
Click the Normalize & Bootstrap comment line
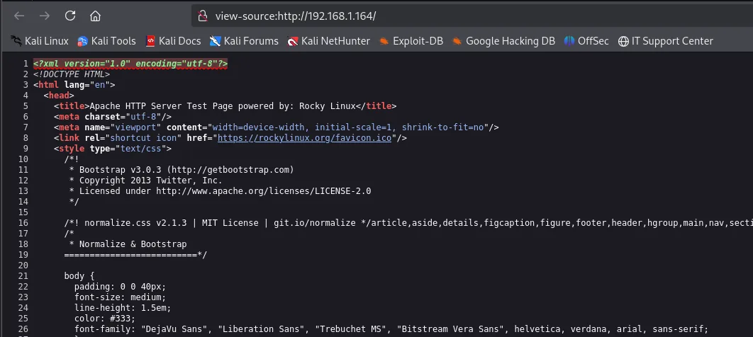click(128, 244)
